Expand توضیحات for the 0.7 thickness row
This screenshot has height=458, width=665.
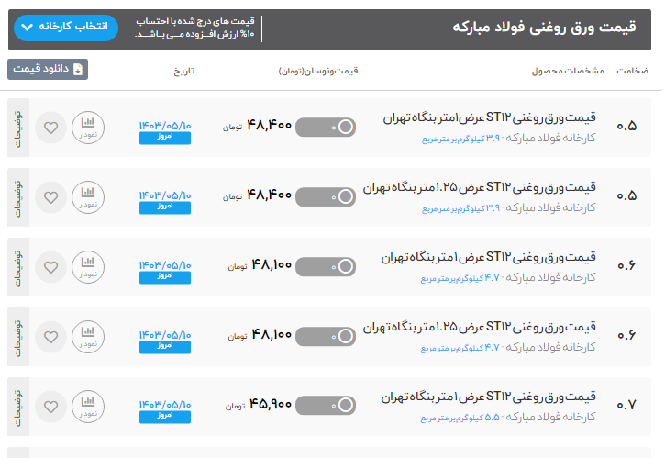pos(17,407)
